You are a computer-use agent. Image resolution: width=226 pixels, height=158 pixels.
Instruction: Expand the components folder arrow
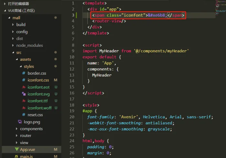16,129
